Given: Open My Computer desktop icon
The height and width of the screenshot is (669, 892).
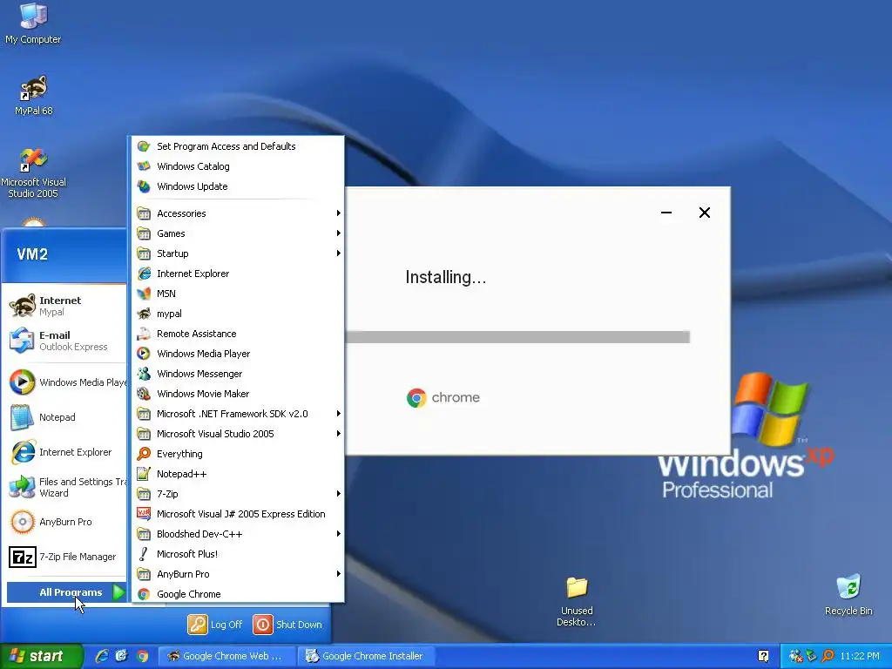Looking at the screenshot, I should coord(33,23).
